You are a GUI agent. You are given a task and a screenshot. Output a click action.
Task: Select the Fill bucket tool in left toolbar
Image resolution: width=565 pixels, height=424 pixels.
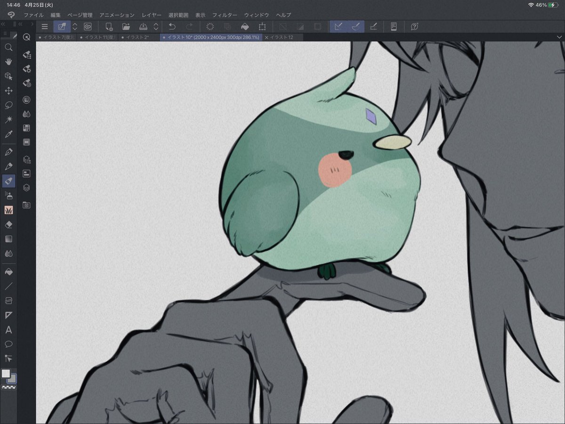pos(8,271)
